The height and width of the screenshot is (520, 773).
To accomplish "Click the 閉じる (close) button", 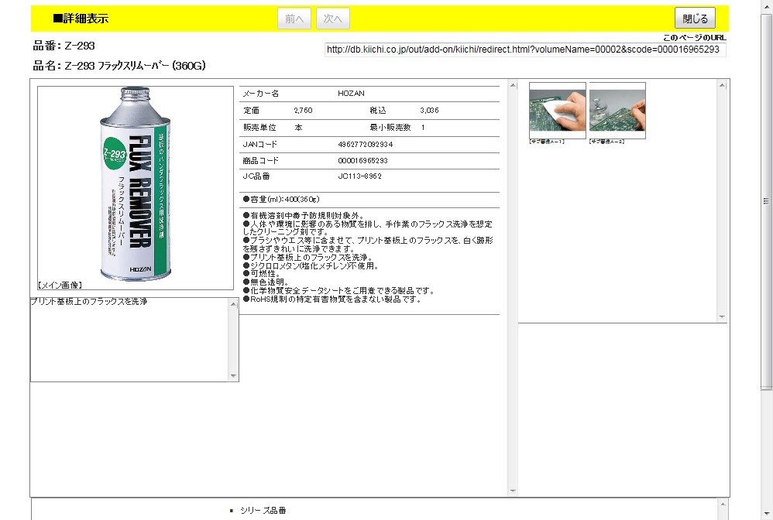I will pyautogui.click(x=695, y=19).
